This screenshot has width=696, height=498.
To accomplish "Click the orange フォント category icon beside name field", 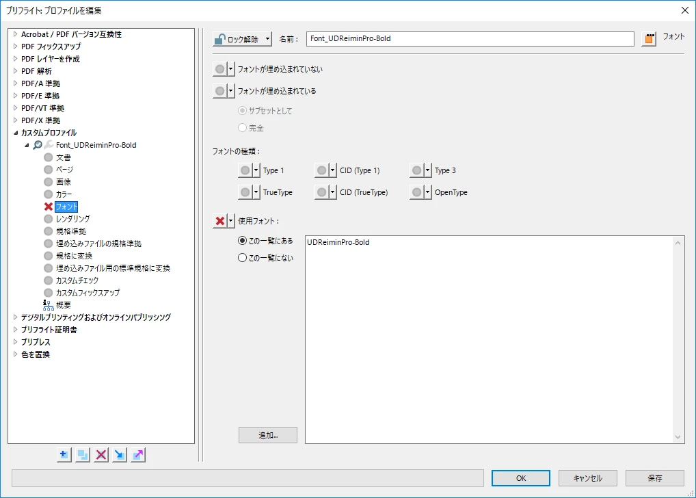I will point(649,38).
